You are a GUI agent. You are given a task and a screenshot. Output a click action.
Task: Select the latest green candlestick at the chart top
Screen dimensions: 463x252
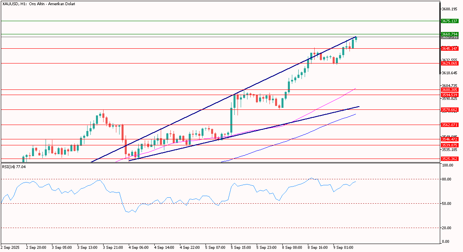[356, 38]
